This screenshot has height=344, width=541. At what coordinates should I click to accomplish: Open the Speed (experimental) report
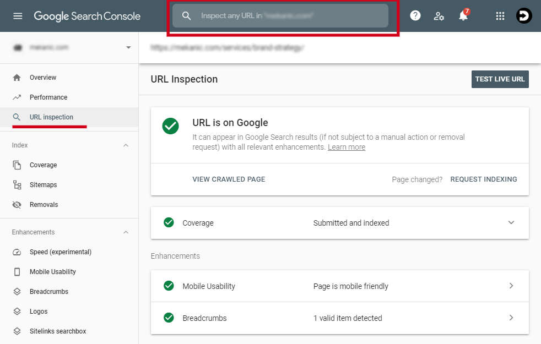[69, 252]
